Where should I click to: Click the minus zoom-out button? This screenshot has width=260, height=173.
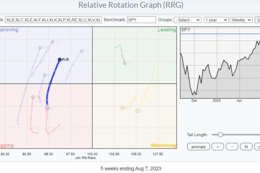(232, 147)
